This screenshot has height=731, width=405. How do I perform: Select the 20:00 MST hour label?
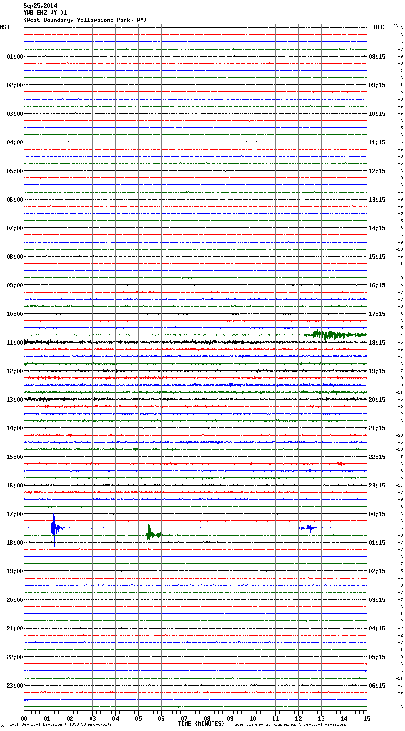point(15,600)
